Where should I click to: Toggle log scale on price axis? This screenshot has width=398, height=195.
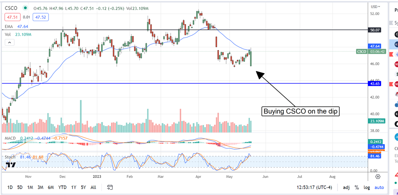pos(367,187)
